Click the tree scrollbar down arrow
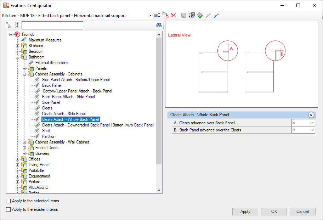This screenshot has height=220, width=323. coord(159,190)
